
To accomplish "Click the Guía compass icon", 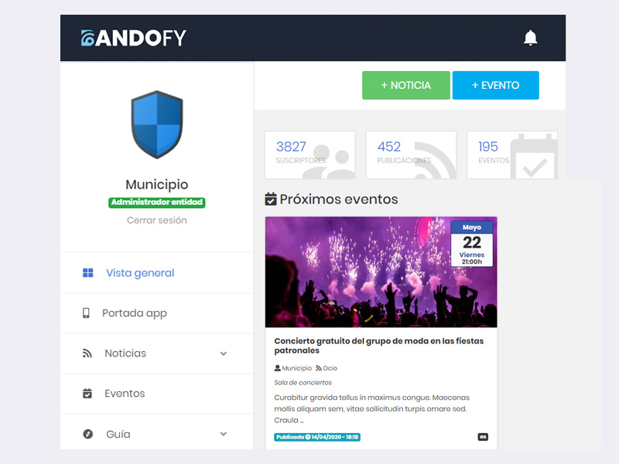I will click(x=87, y=434).
